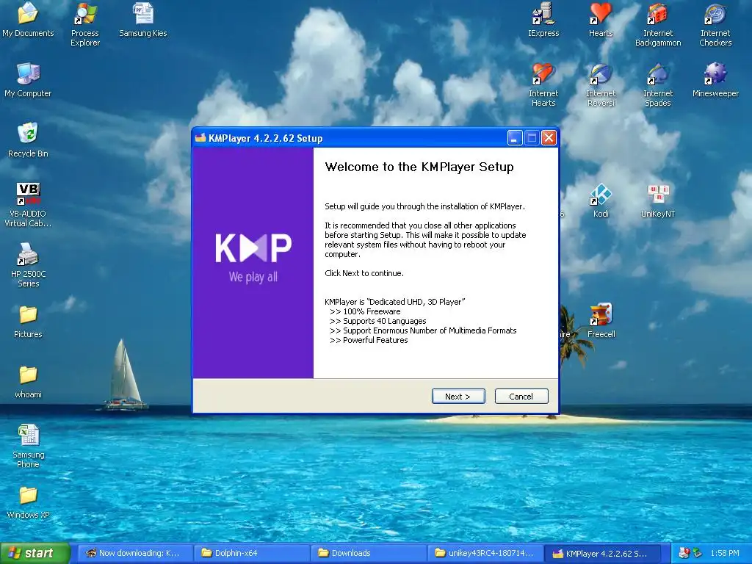Select Internet Reversi shortcut
Viewport: 752px width, 564px height.
[601, 85]
